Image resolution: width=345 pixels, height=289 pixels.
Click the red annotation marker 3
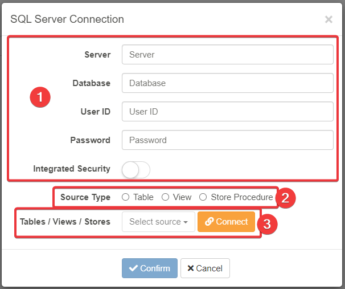pos(266,223)
